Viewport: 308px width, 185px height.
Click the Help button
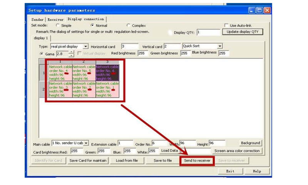pyautogui.click(x=257, y=171)
